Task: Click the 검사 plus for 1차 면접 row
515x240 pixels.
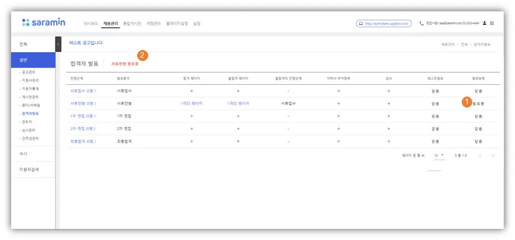Action: click(x=388, y=116)
